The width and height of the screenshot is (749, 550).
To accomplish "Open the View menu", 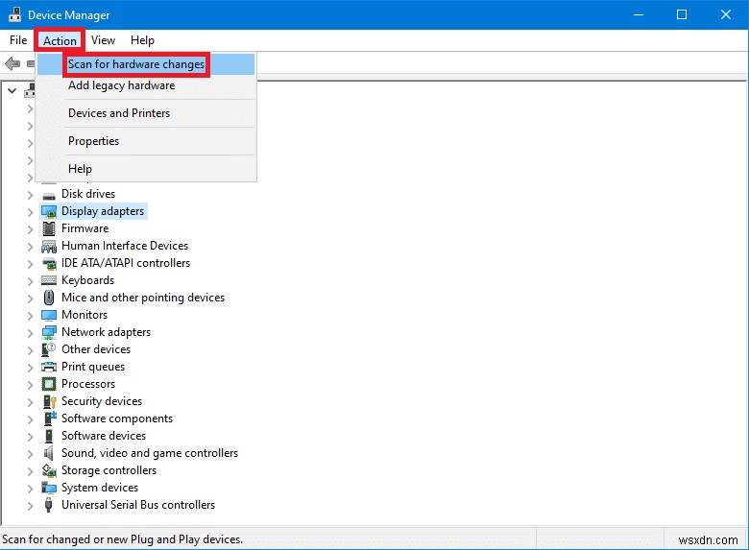I will coord(103,40).
